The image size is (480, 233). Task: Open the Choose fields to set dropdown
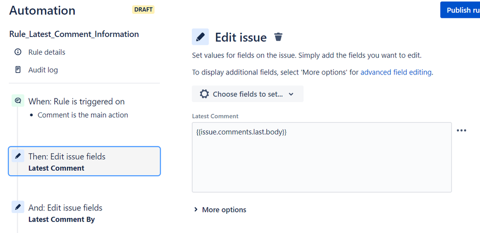[x=247, y=94]
